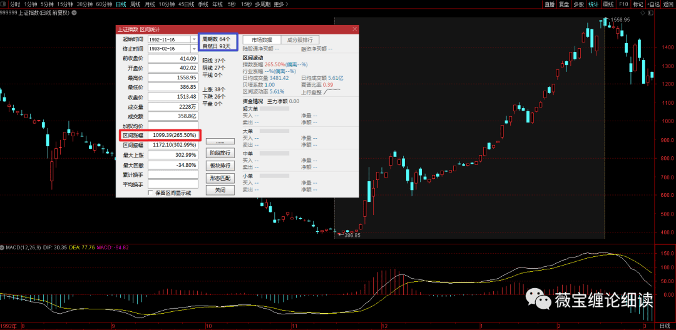Click the 最大回撤 value -34.80% field
The height and width of the screenshot is (330, 676).
pyautogui.click(x=173, y=165)
